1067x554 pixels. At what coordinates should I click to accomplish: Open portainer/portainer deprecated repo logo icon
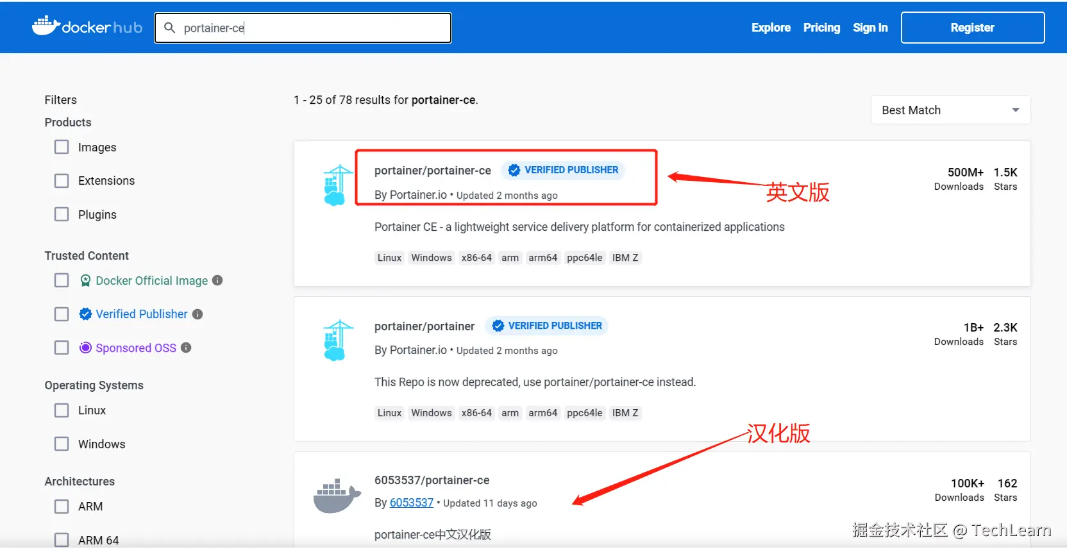tap(338, 340)
